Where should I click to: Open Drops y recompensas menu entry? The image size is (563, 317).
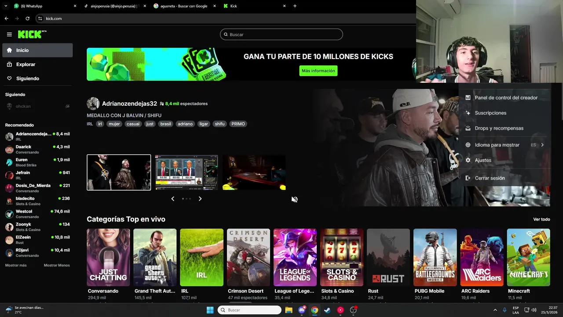tap(505, 128)
